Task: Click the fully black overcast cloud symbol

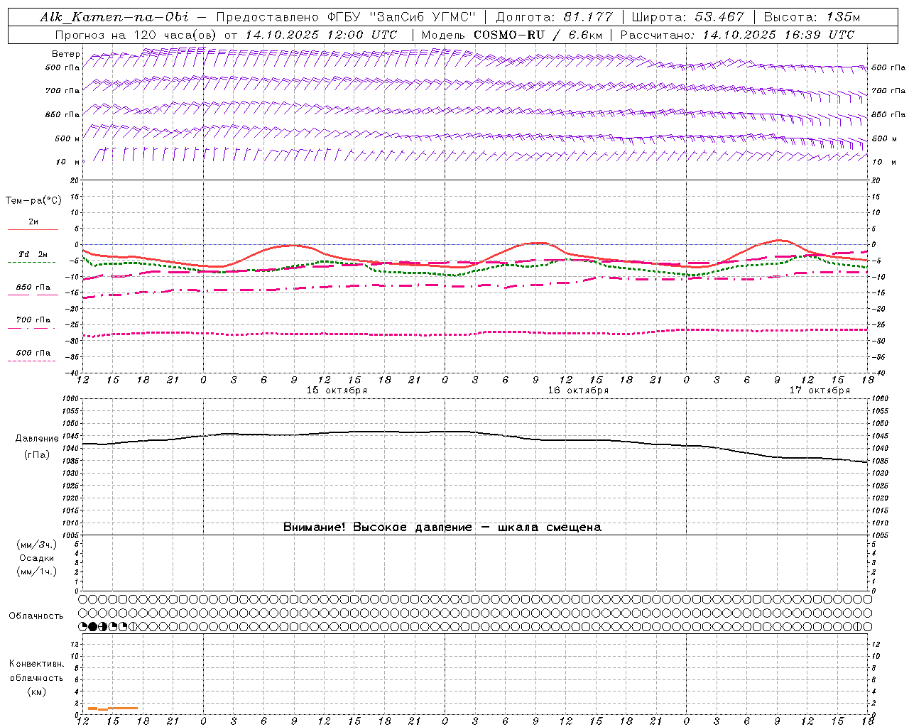Action: click(92, 626)
